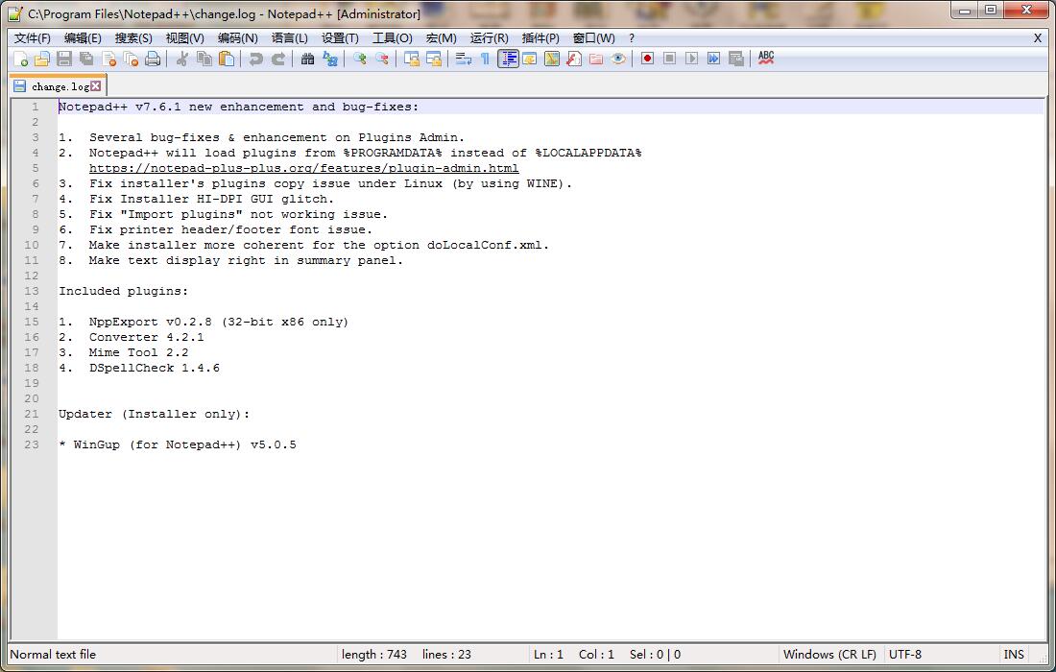1056x672 pixels.
Task: Toggle word wrap toolbar button
Action: point(464,60)
